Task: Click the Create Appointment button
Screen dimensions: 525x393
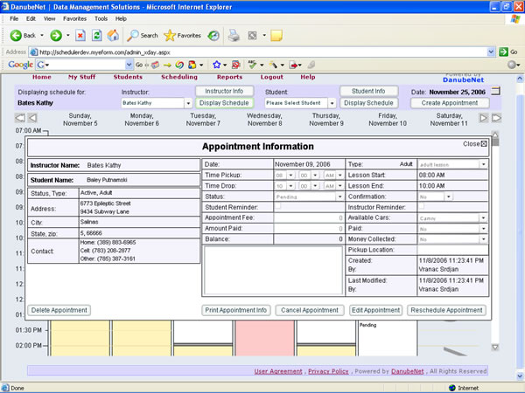Action: coord(450,103)
